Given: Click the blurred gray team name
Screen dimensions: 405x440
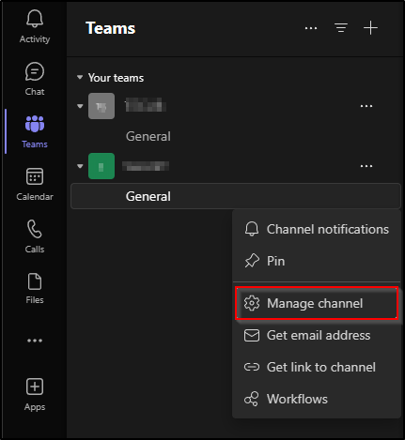Looking at the screenshot, I should (146, 105).
